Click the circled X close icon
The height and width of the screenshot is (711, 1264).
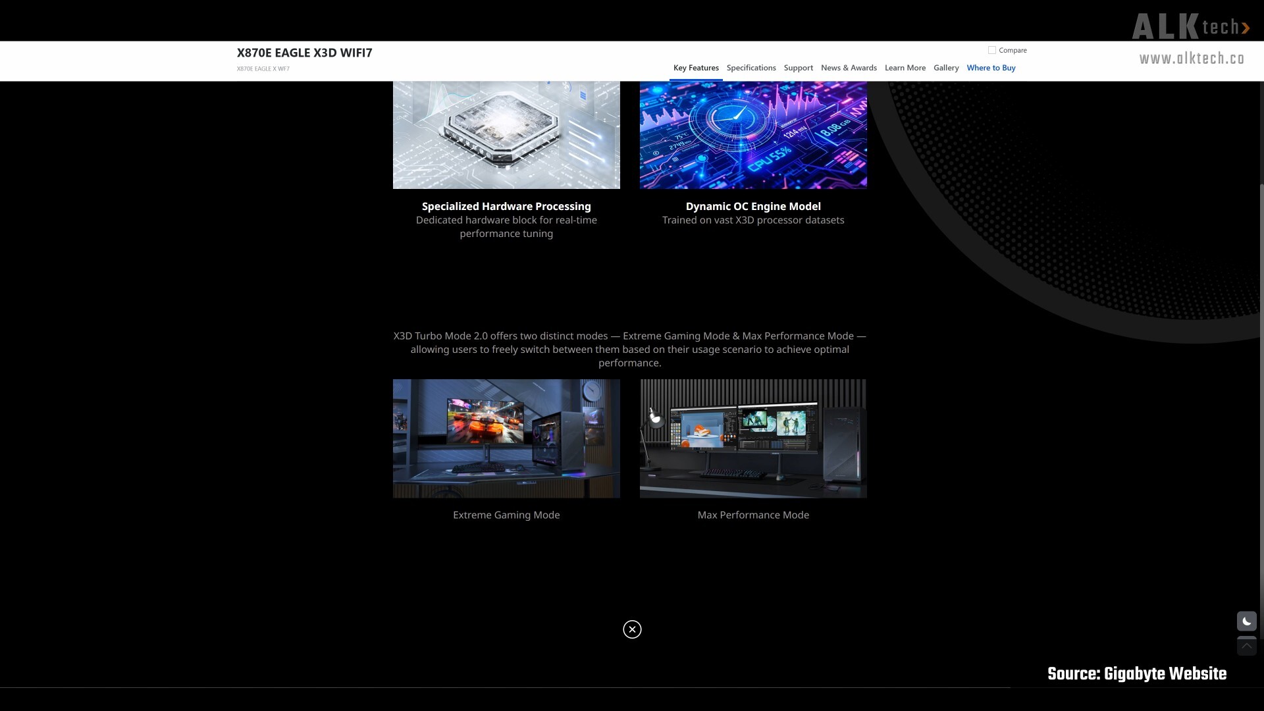[632, 629]
